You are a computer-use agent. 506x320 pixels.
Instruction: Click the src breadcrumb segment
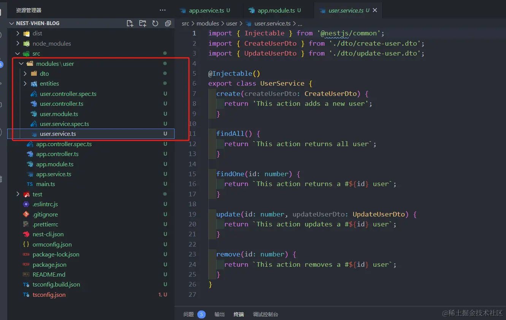click(x=186, y=24)
